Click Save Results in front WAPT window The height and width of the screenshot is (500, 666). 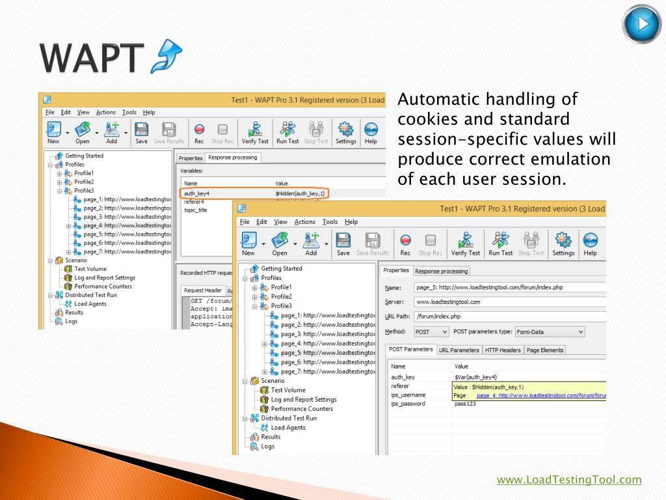(x=373, y=243)
